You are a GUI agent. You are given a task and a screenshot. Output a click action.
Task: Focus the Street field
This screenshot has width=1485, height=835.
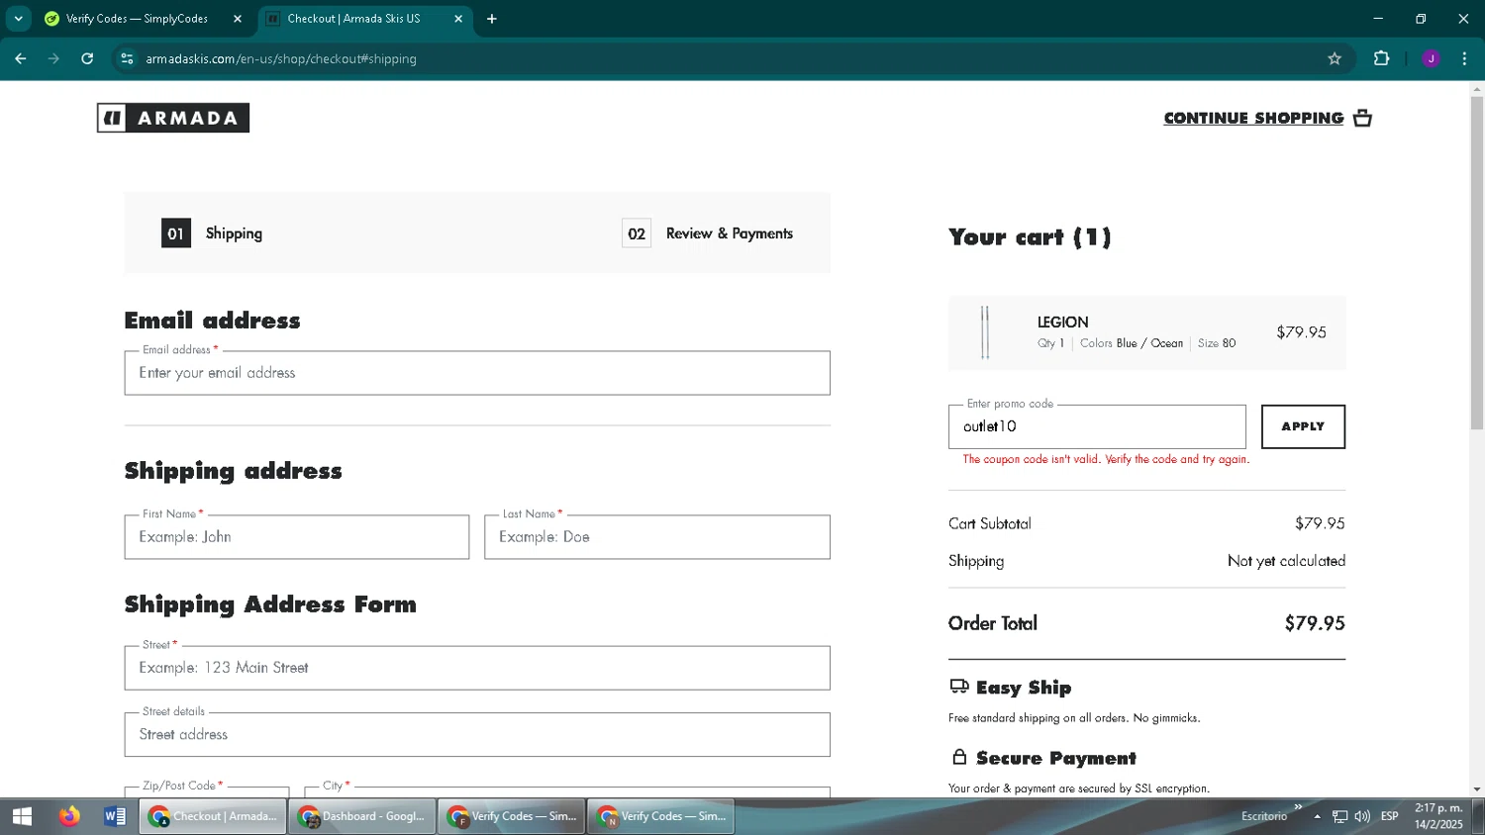[x=477, y=668]
